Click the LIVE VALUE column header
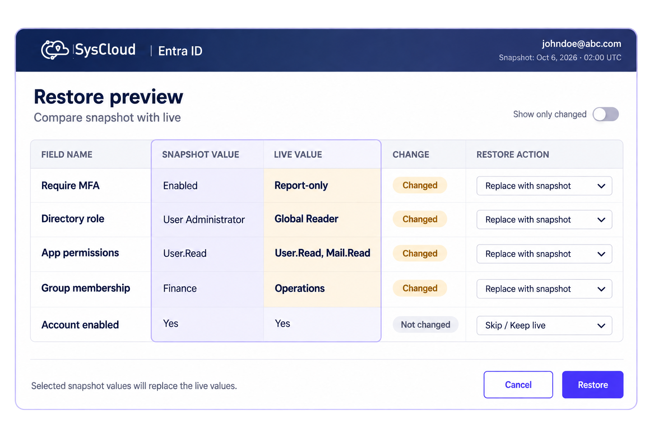The image size is (652, 434). click(298, 155)
